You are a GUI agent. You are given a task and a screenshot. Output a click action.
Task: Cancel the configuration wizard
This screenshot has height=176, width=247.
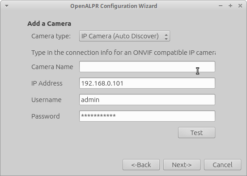pos(222,165)
